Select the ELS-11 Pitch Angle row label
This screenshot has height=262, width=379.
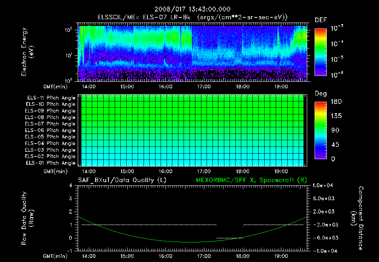pyautogui.click(x=51, y=98)
